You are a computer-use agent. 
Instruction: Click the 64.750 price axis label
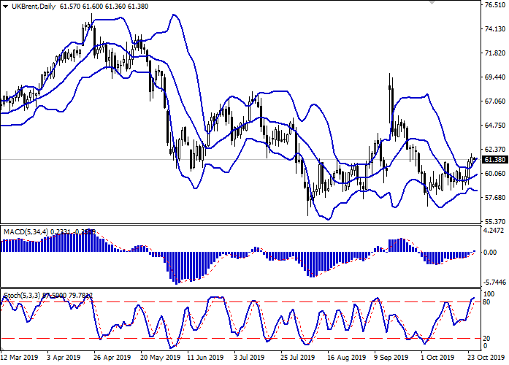[494, 126]
